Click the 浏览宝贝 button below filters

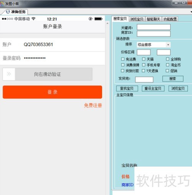[178, 88]
